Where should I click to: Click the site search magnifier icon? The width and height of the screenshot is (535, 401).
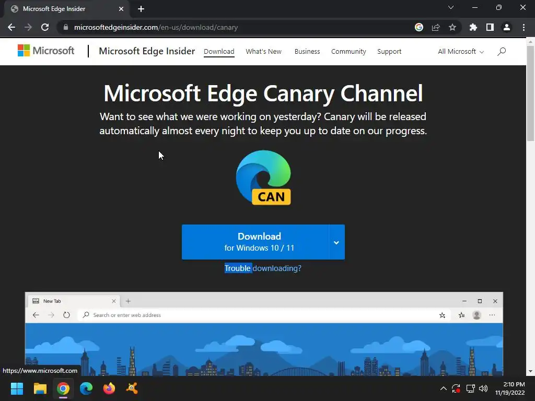coord(502,52)
